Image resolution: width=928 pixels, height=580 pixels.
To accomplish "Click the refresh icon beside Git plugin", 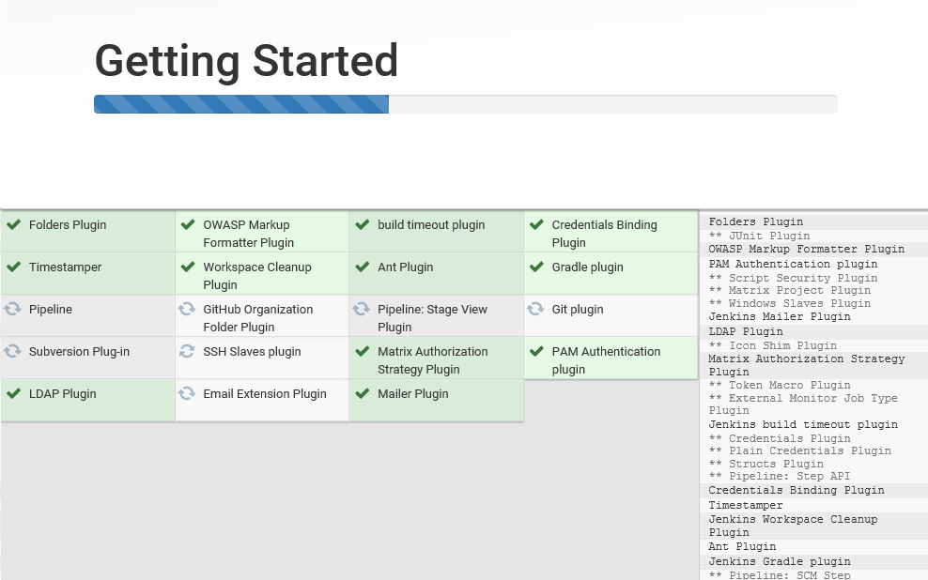I will coord(535,309).
